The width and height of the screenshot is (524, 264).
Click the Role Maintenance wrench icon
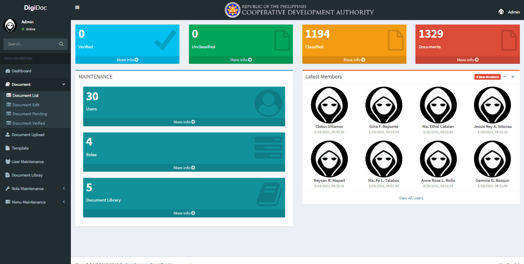8,188
